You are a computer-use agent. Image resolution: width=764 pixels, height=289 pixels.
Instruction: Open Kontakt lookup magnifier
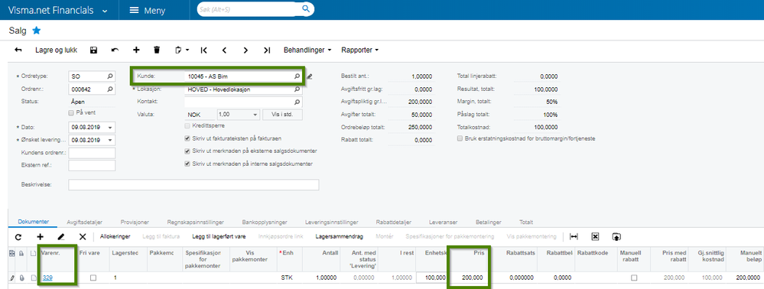coord(297,102)
